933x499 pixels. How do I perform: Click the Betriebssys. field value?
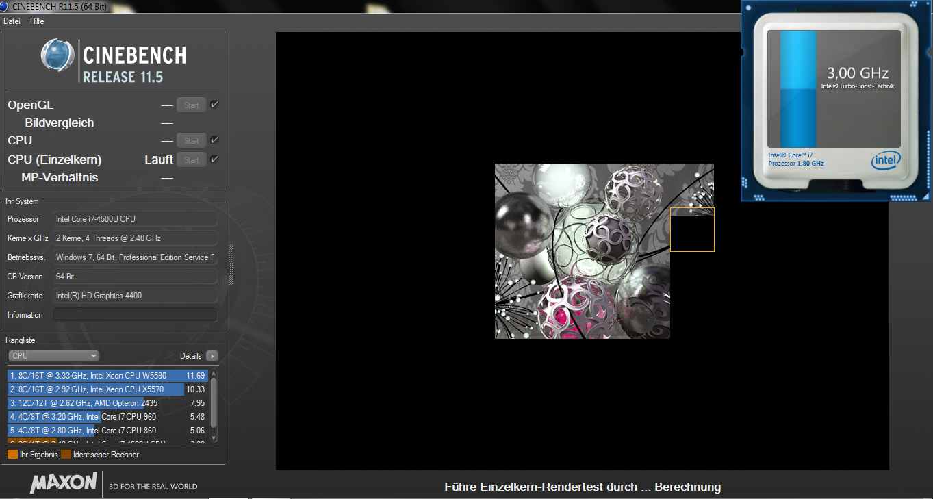(x=136, y=257)
